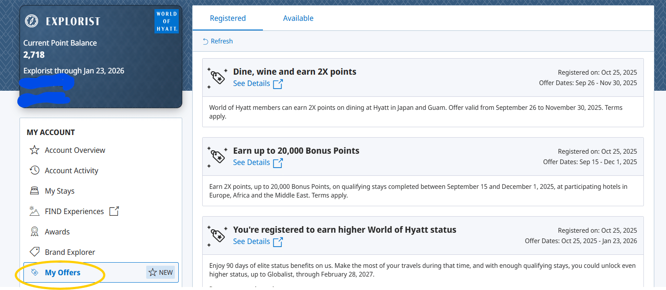666x290 pixels.
Task: Click the Earn up to 20,000 Bonus Points title
Action: tap(296, 151)
